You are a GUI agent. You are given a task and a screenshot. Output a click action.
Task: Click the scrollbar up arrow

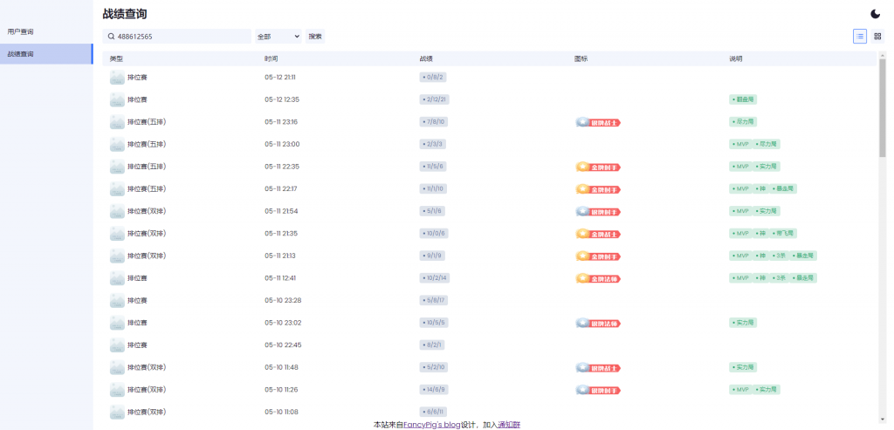(x=883, y=55)
